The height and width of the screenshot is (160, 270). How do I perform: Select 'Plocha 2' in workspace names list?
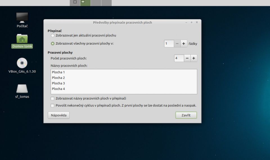[124, 78]
